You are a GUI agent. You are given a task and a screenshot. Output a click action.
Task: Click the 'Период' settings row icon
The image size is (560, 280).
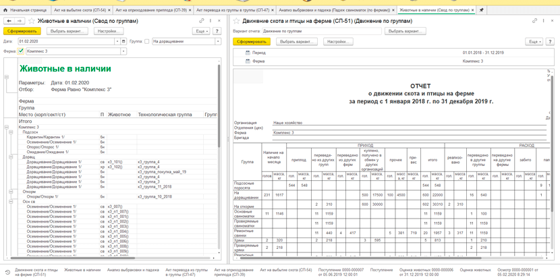(x=248, y=53)
